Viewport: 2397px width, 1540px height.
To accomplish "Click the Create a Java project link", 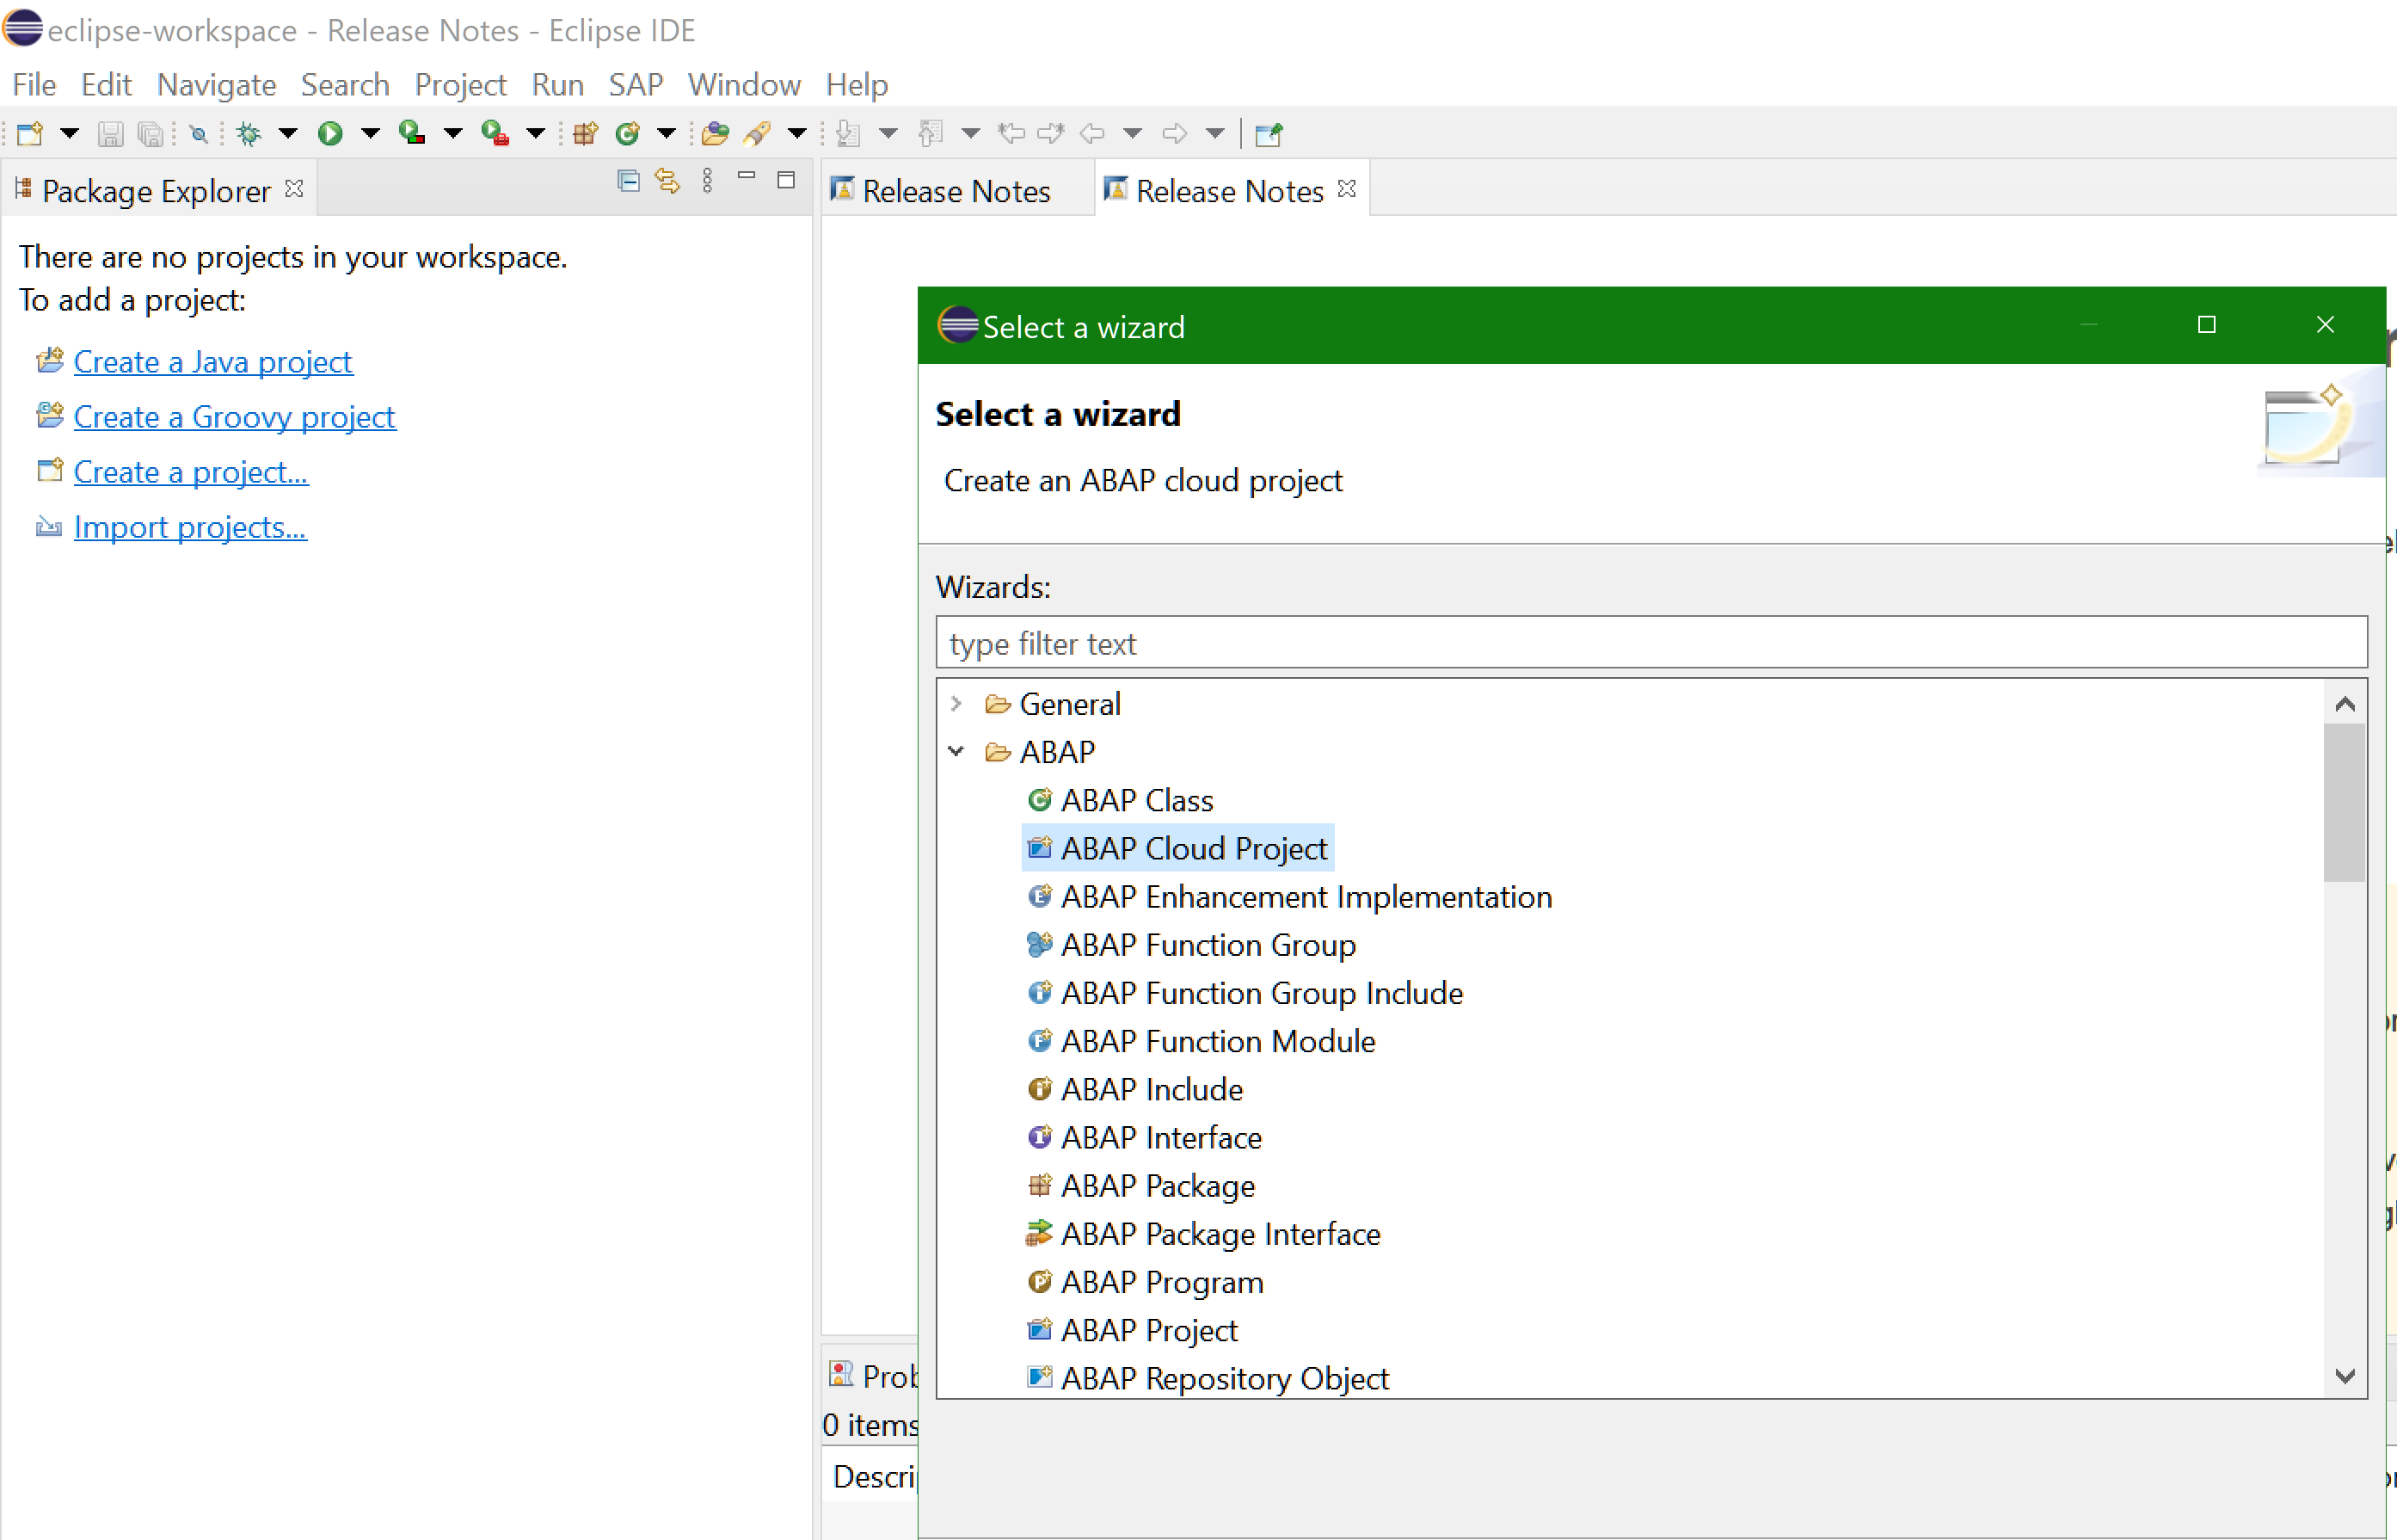I will (213, 361).
